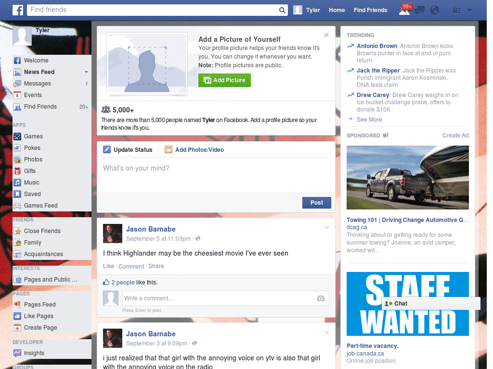
Task: Click September 5 at 11:03pm timestamp
Action: (x=158, y=239)
